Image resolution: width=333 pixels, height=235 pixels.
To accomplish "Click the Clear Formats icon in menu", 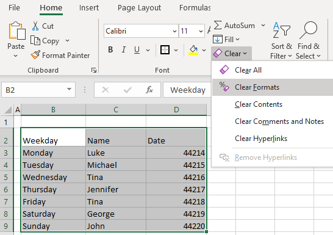I will 224,87.
